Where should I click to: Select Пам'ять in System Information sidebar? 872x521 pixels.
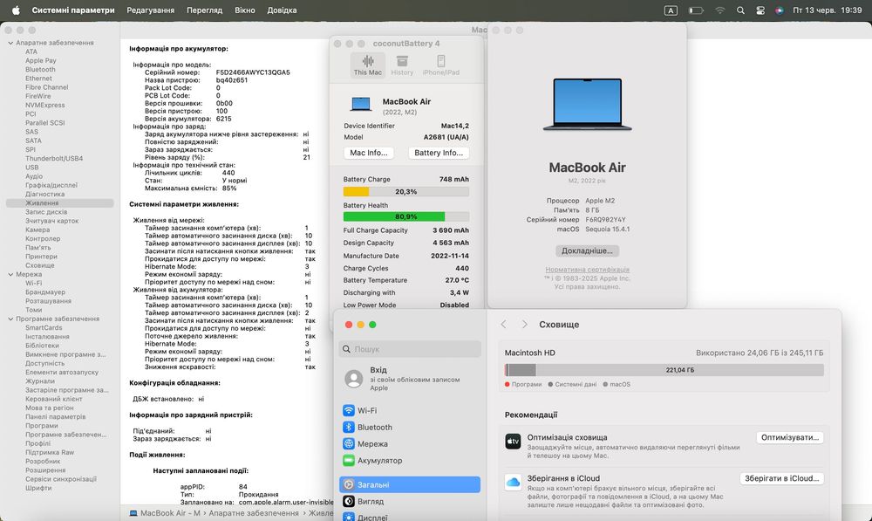37,248
